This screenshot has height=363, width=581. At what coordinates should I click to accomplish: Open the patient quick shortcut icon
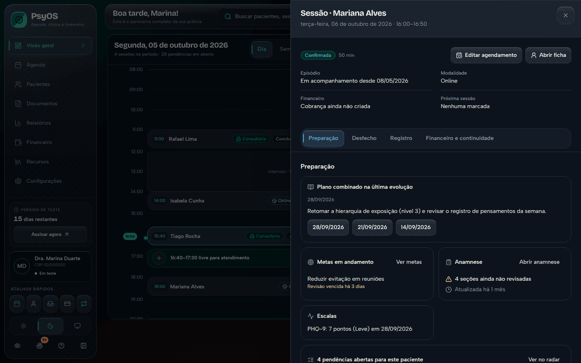[x=33, y=304]
